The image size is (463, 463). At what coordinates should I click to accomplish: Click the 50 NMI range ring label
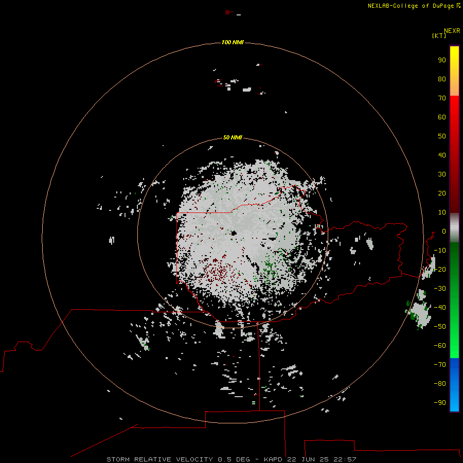click(x=233, y=137)
